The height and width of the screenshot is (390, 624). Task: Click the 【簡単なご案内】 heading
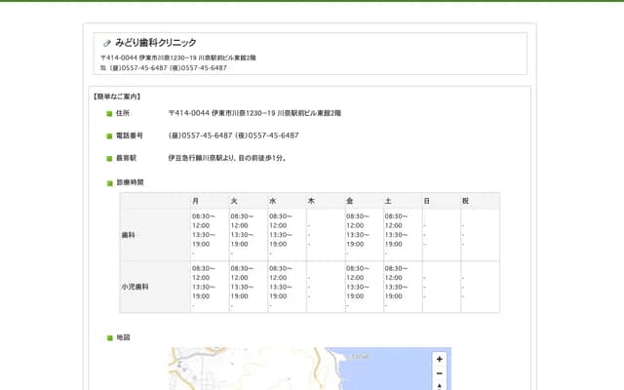(117, 97)
